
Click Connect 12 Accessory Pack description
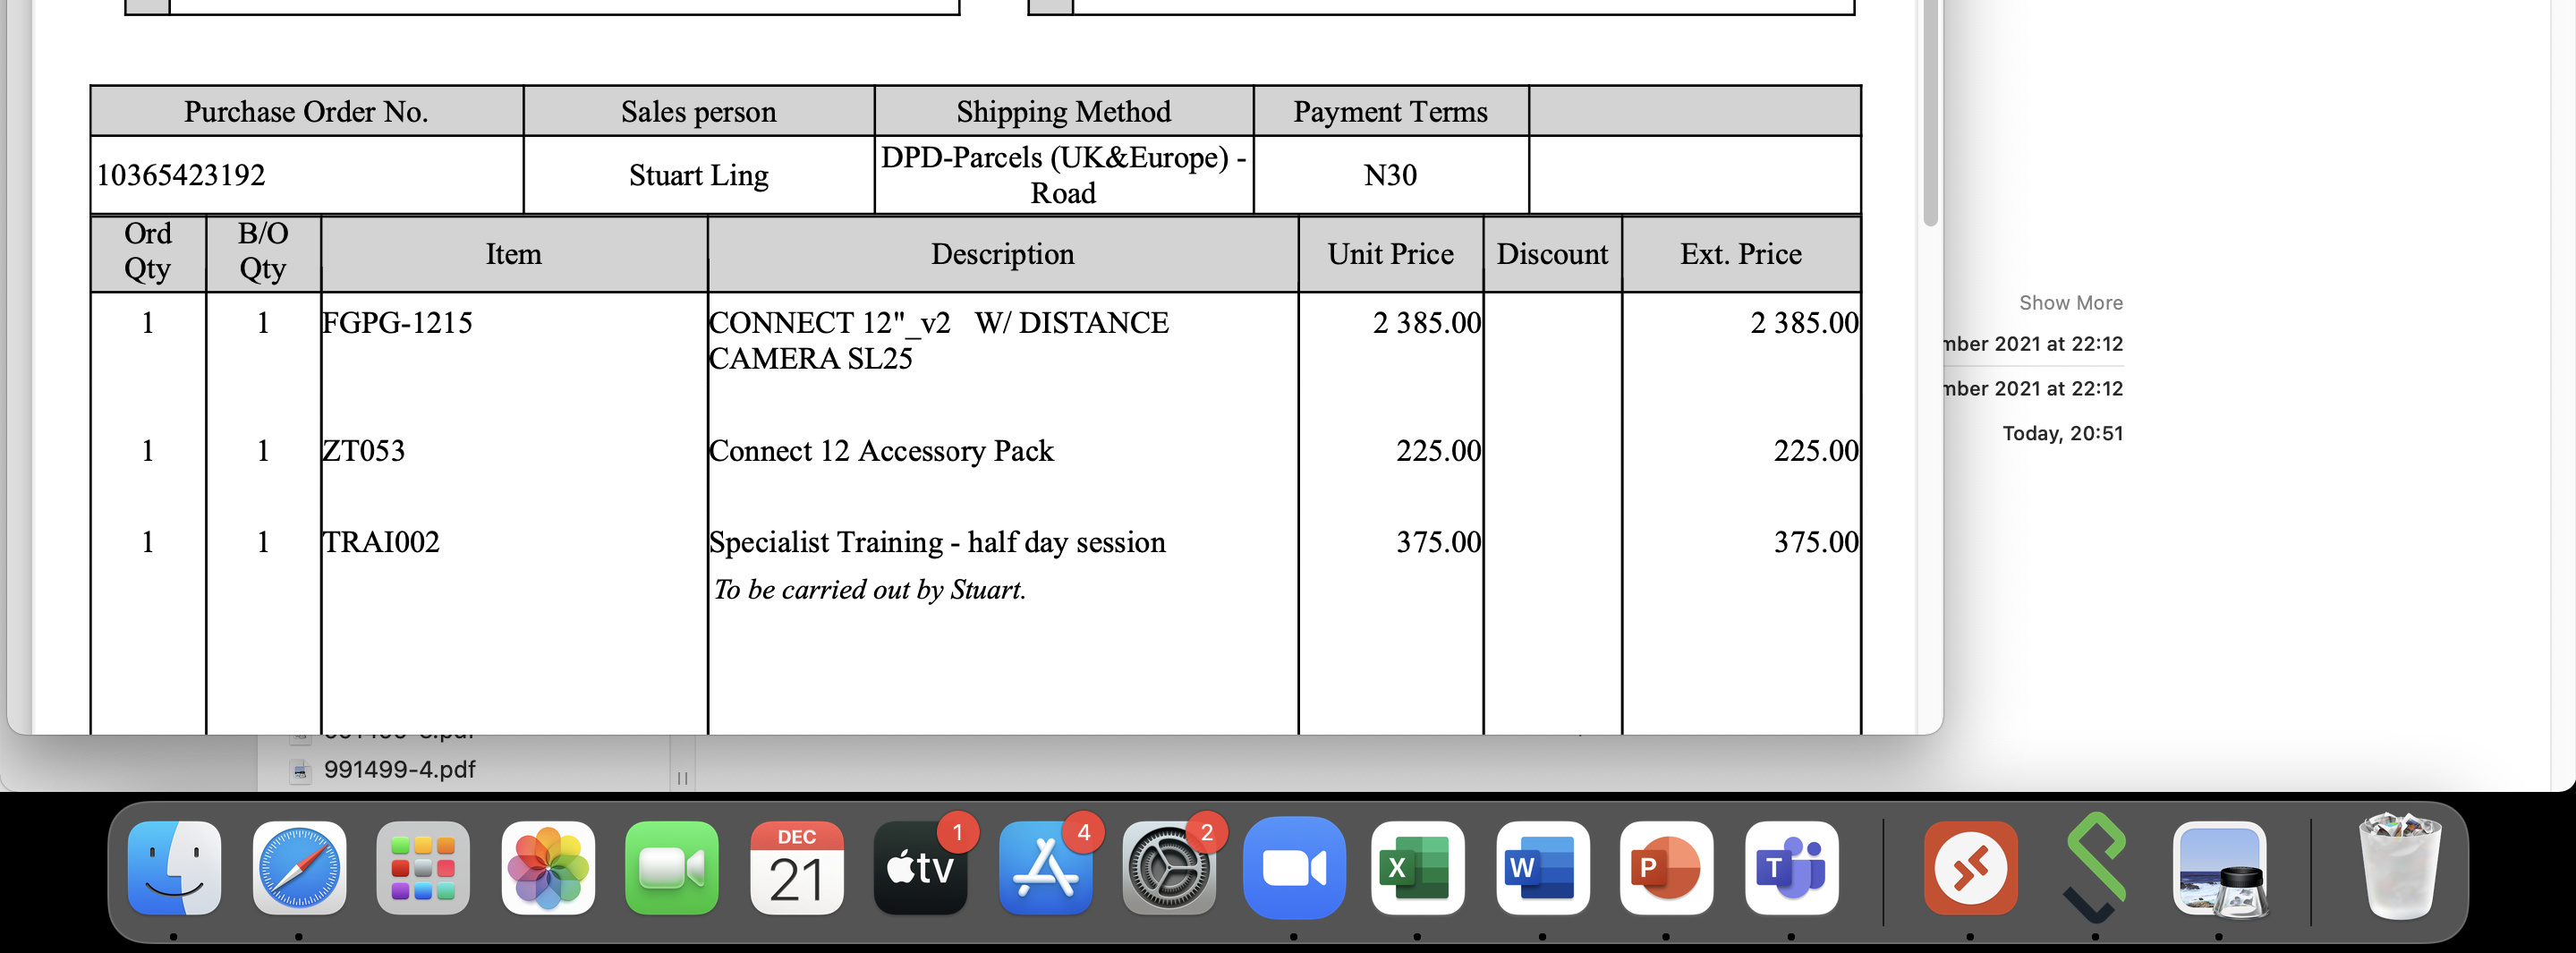click(881, 451)
